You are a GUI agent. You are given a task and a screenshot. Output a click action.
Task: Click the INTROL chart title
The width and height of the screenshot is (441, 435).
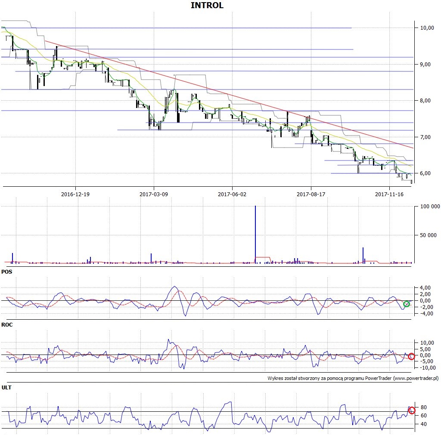point(207,5)
